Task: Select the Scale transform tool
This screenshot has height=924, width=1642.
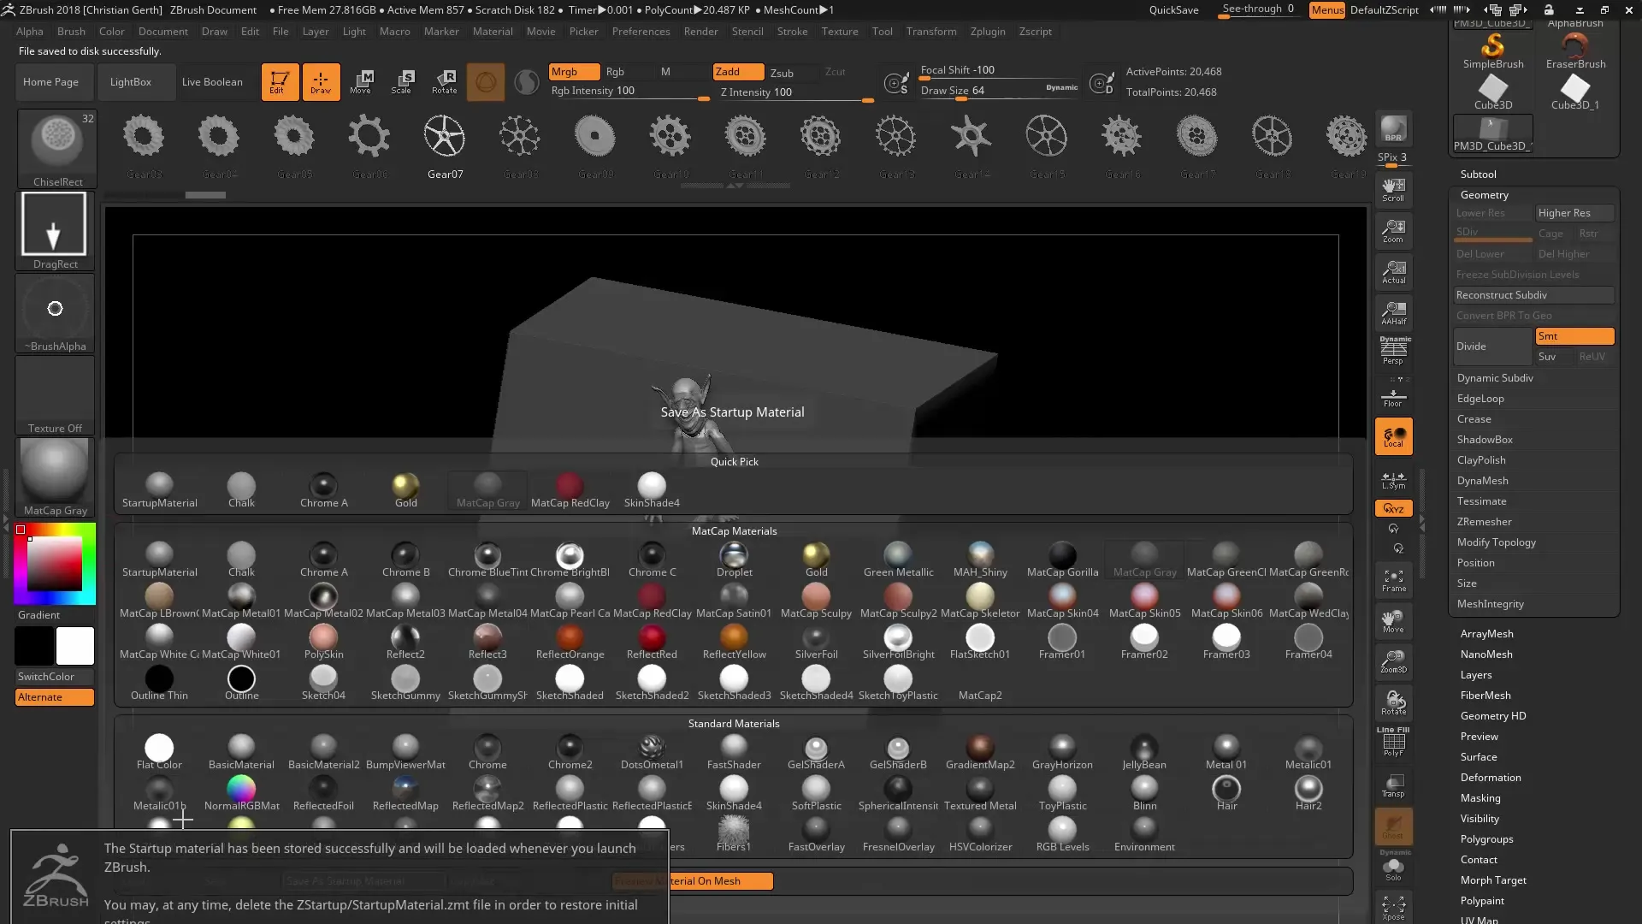Action: pos(402,82)
